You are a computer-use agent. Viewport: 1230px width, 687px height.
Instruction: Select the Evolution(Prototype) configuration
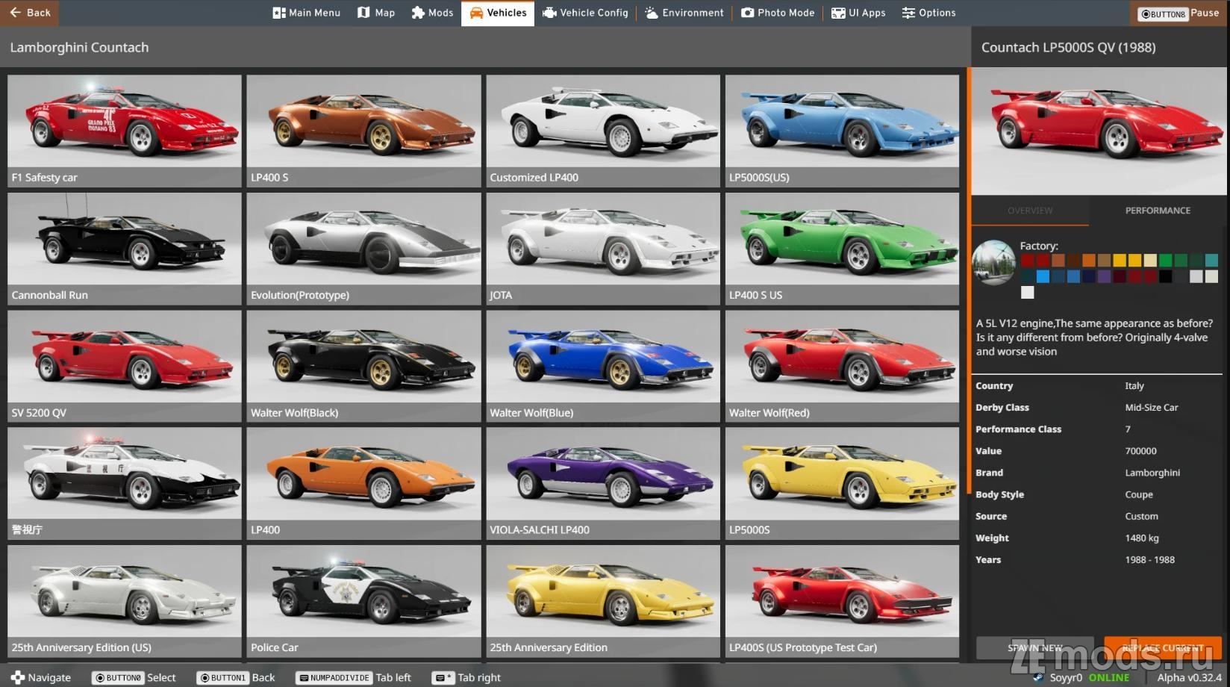tap(363, 249)
